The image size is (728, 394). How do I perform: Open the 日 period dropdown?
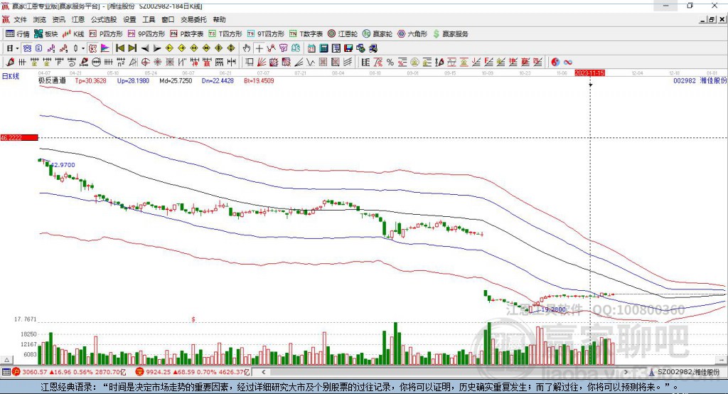pyautogui.click(x=13, y=48)
